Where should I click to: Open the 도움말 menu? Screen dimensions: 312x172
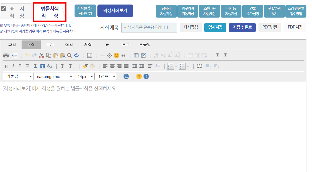(145, 45)
